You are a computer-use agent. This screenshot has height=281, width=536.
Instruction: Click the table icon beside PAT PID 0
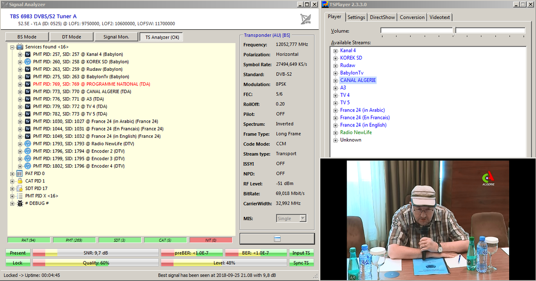20,173
